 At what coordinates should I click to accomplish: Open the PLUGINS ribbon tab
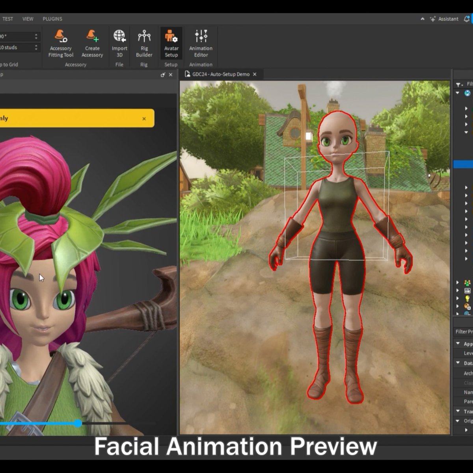tap(52, 19)
